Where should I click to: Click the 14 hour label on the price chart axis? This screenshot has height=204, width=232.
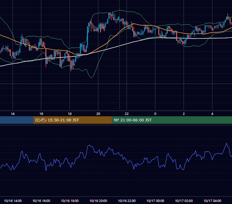[x=13, y=114]
